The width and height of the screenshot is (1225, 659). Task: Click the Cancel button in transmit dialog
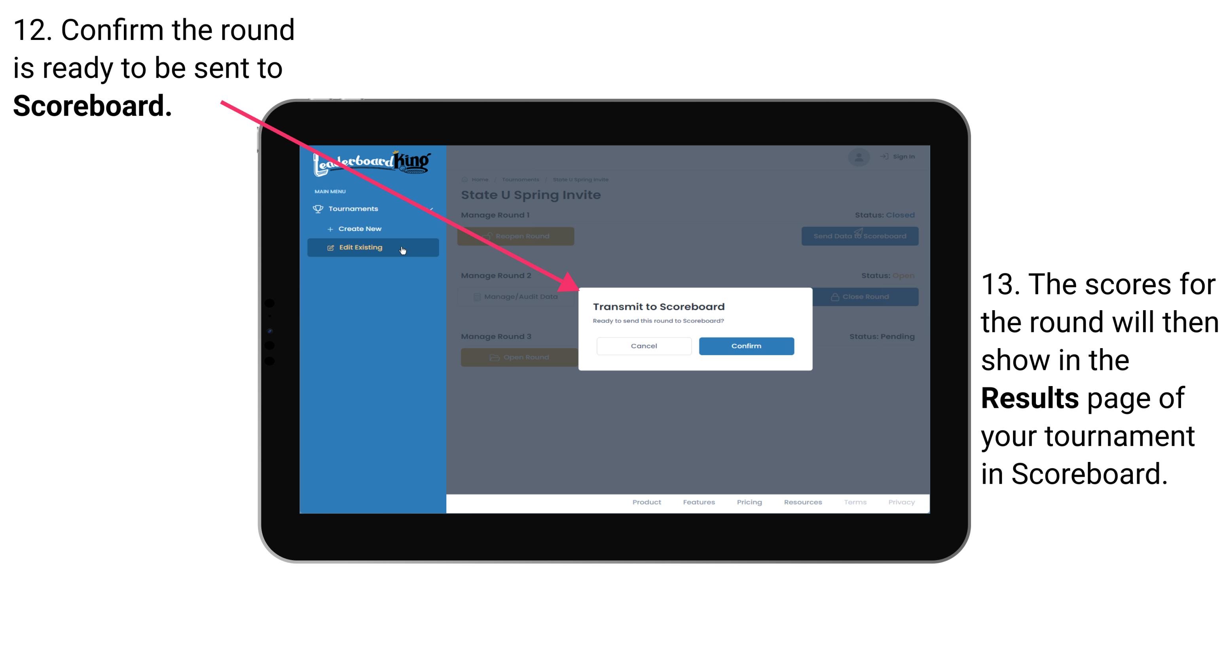click(x=644, y=346)
